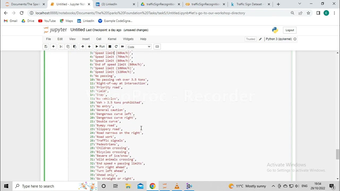Click the 'Slippery road' line in code
Viewport: 340px width, 191px height.
[106, 129]
